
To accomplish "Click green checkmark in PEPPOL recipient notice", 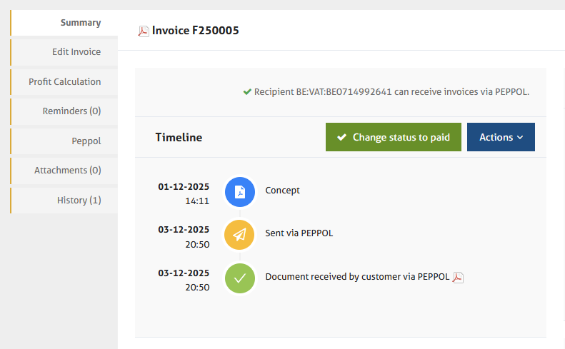I will click(x=247, y=92).
